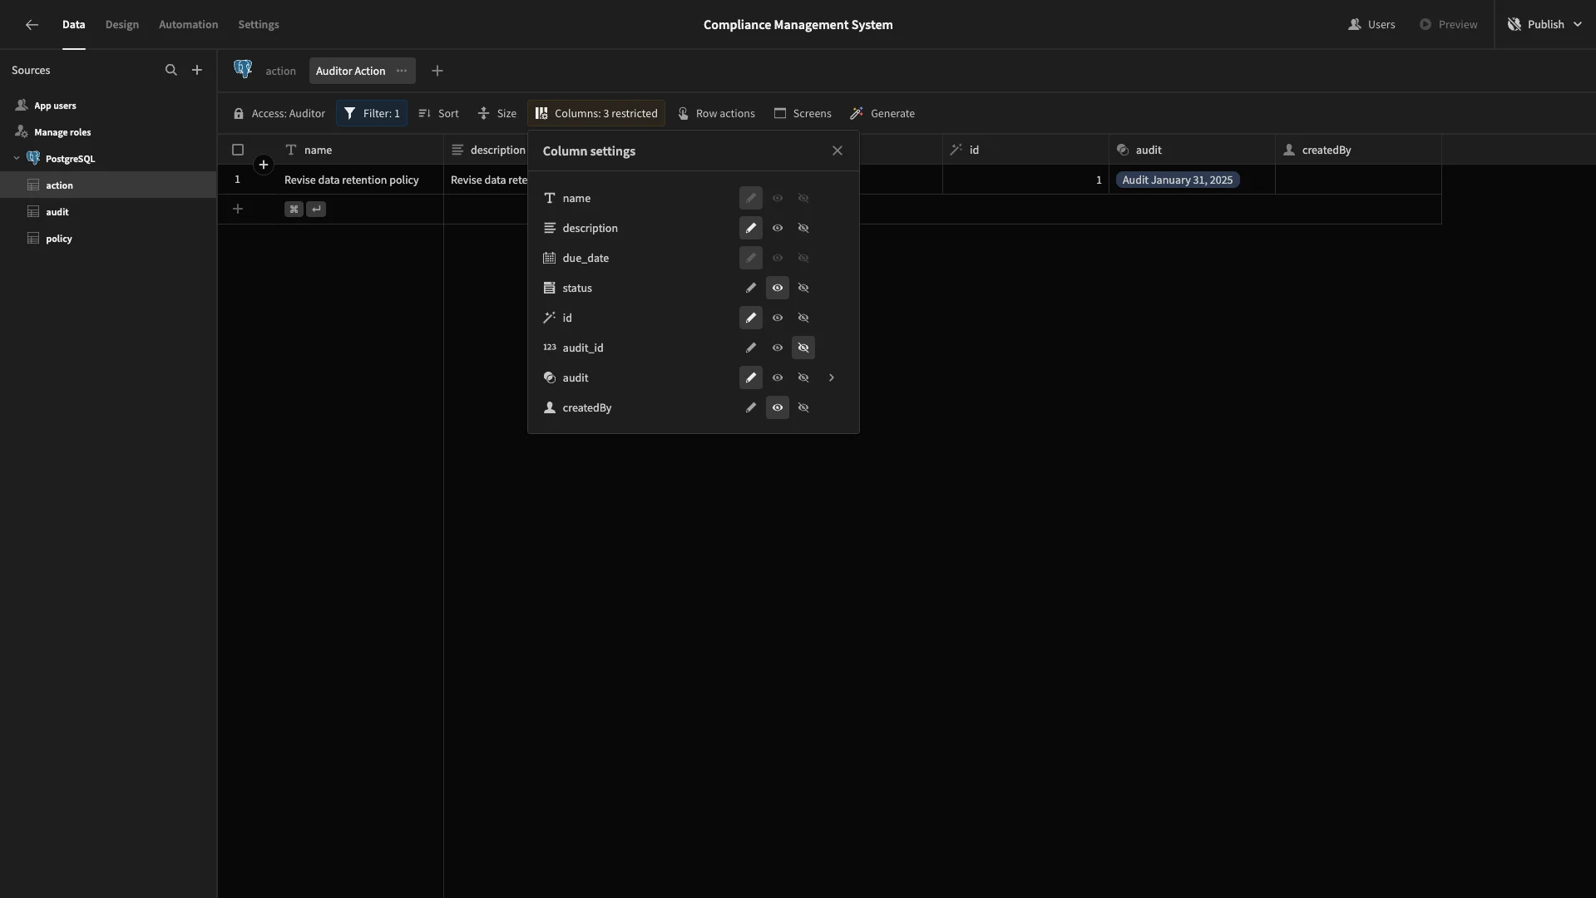Switch to the Design tab
The width and height of the screenshot is (1596, 898).
click(121, 25)
